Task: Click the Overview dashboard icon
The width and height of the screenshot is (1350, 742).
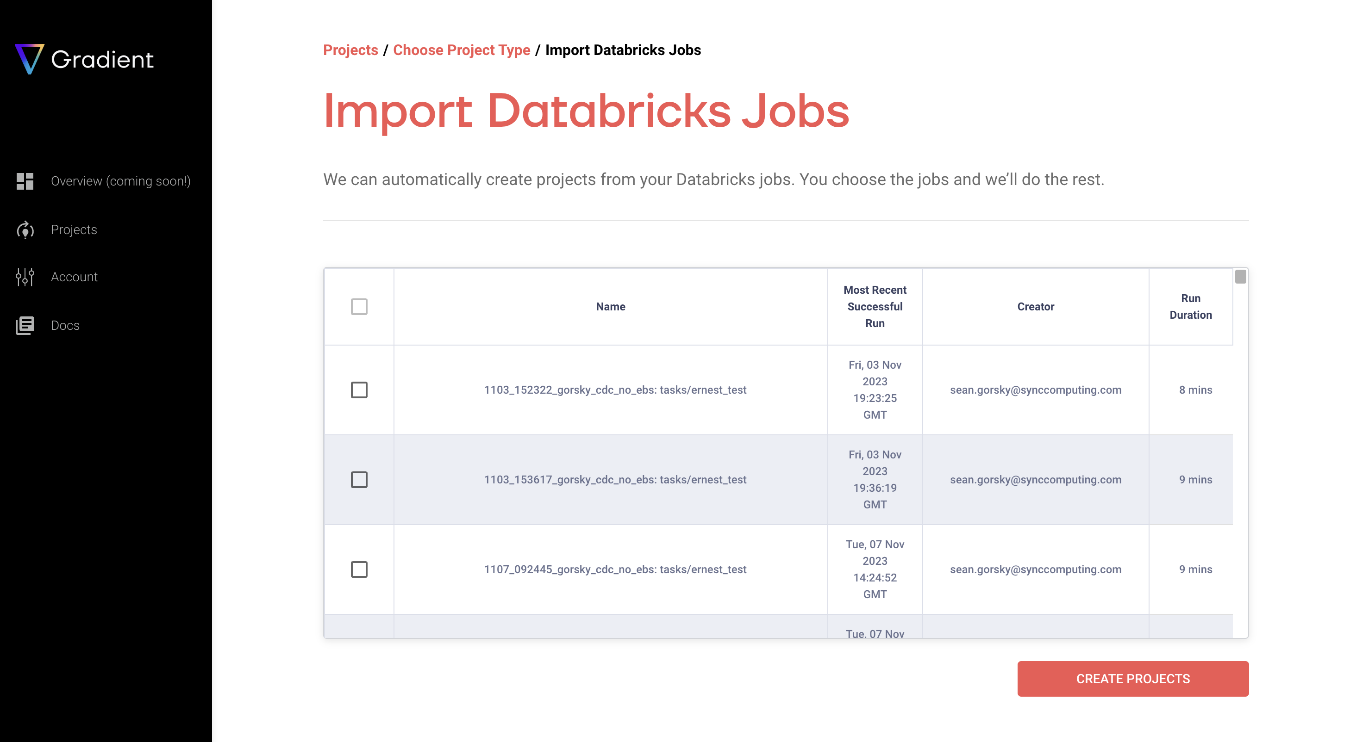Action: (x=25, y=181)
